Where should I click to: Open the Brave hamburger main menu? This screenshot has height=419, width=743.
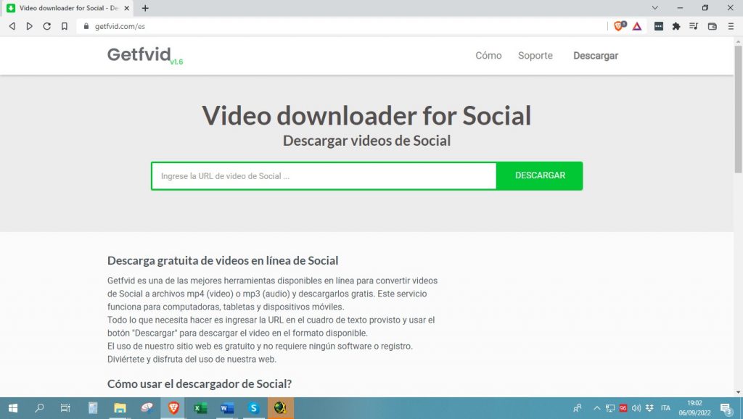coord(731,26)
